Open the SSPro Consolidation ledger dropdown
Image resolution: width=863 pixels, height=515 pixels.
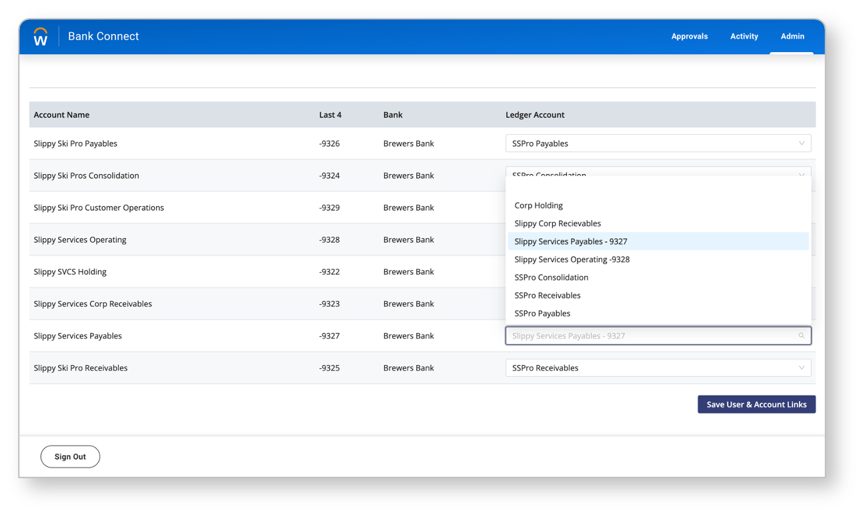pos(658,172)
